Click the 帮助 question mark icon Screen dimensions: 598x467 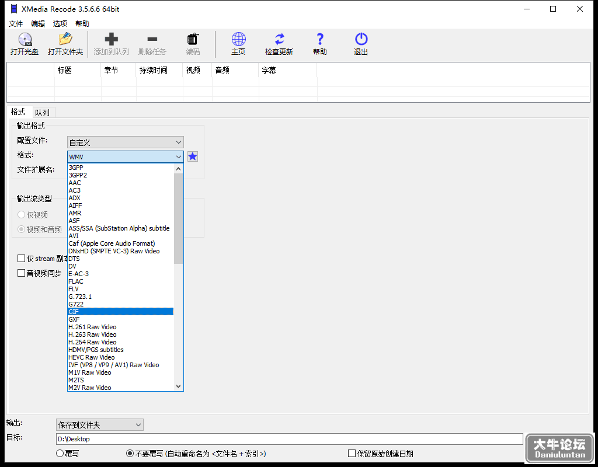click(x=320, y=39)
